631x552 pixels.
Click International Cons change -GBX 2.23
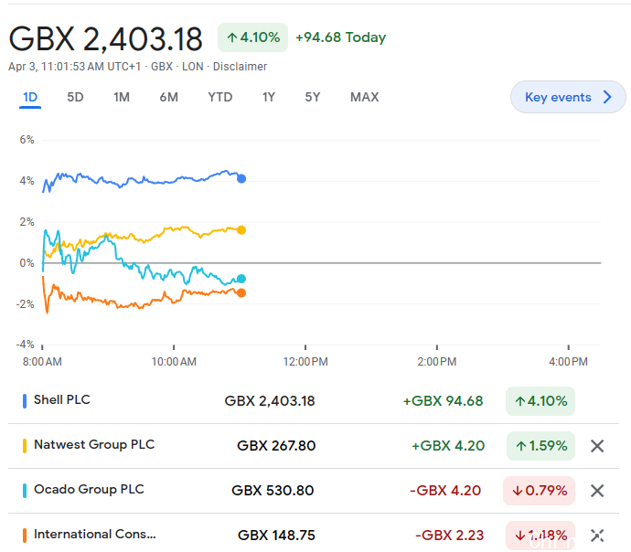click(450, 536)
